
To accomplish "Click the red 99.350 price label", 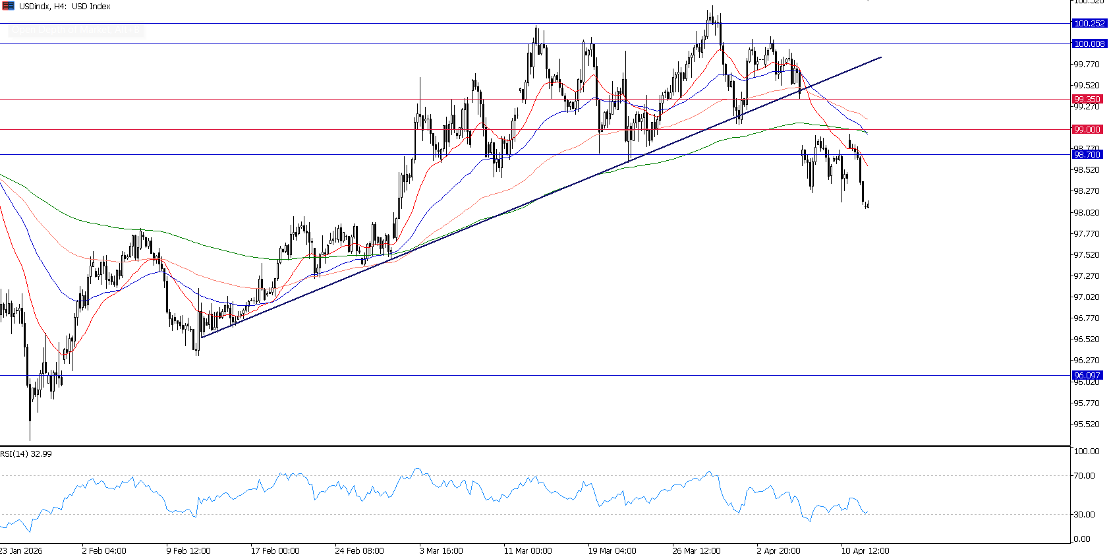I will click(1087, 99).
